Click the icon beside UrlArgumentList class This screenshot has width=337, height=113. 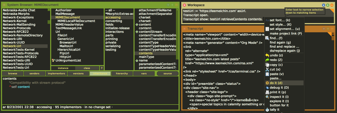(53, 60)
